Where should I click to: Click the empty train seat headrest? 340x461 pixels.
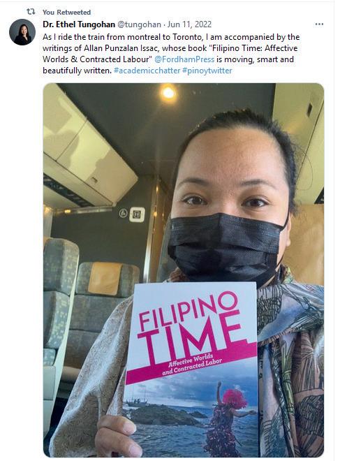coord(105,278)
